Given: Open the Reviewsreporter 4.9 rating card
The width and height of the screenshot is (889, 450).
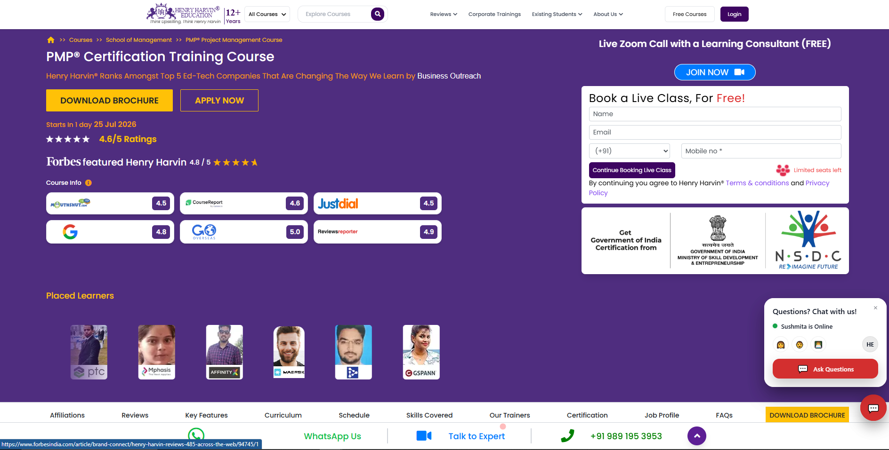Looking at the screenshot, I should (x=378, y=232).
